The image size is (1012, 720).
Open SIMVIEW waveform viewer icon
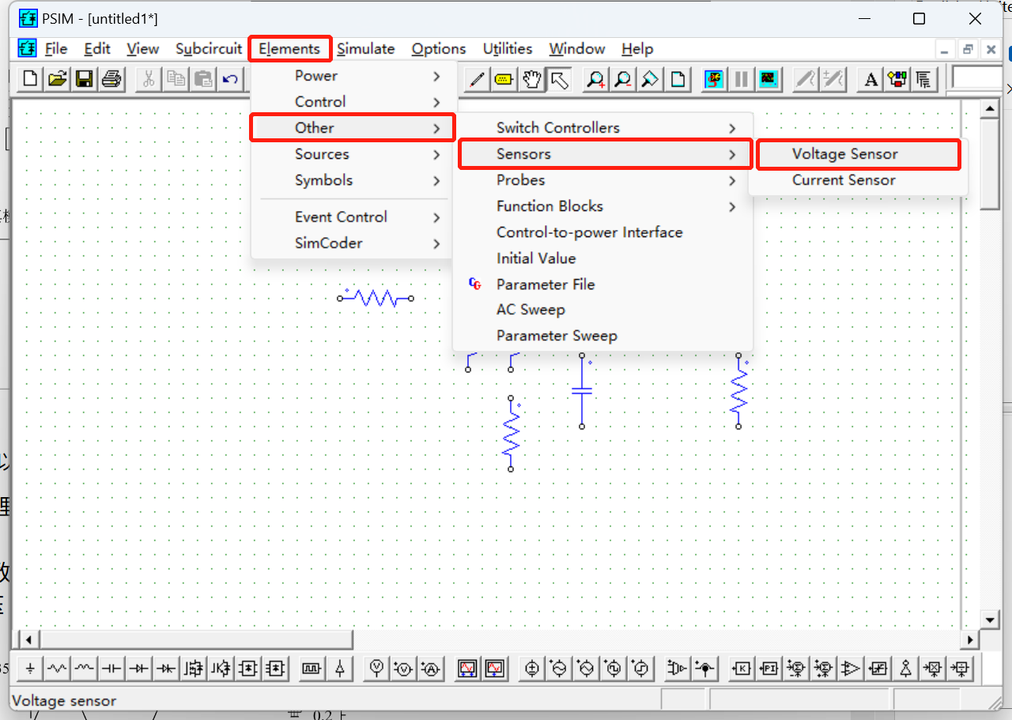(x=768, y=79)
